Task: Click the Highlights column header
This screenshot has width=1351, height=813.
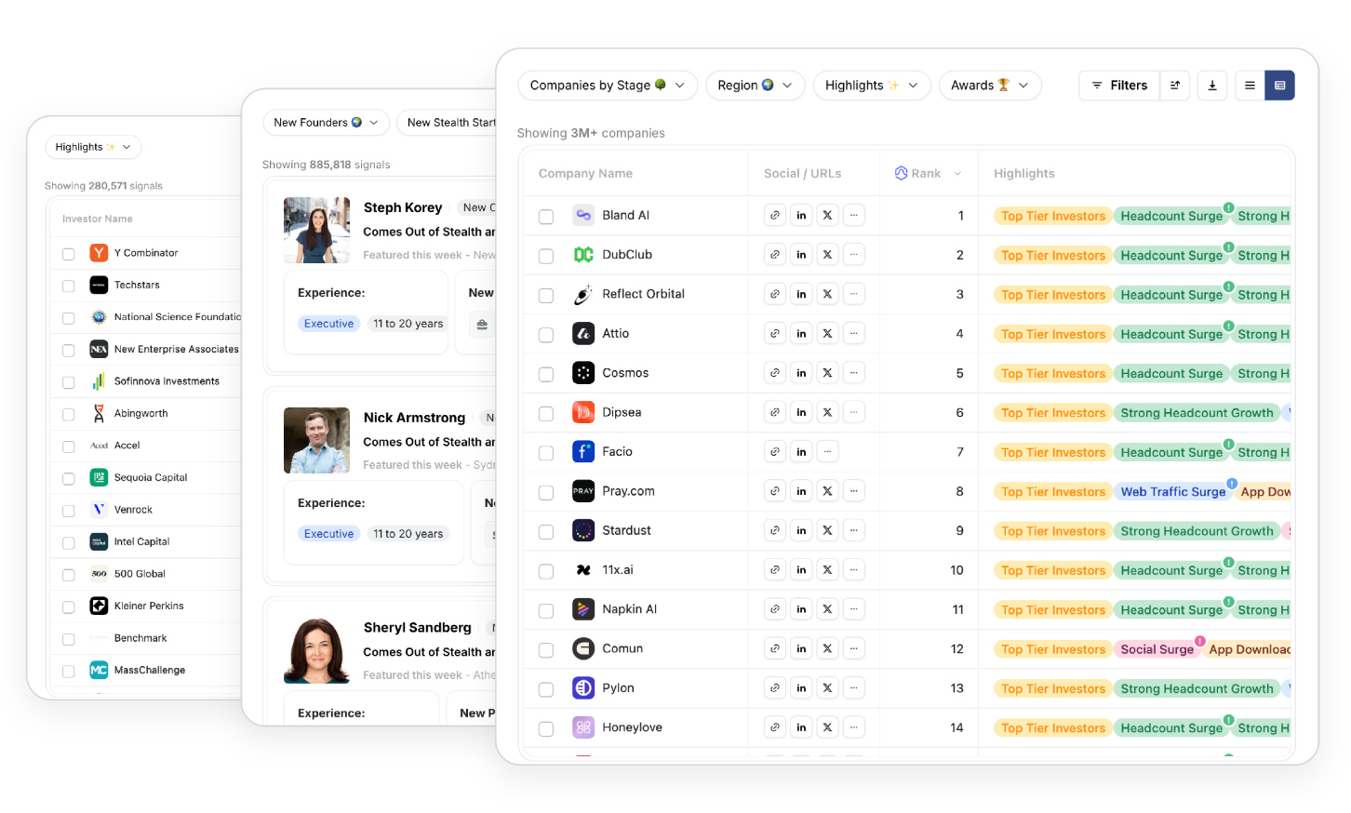Action: [1023, 173]
